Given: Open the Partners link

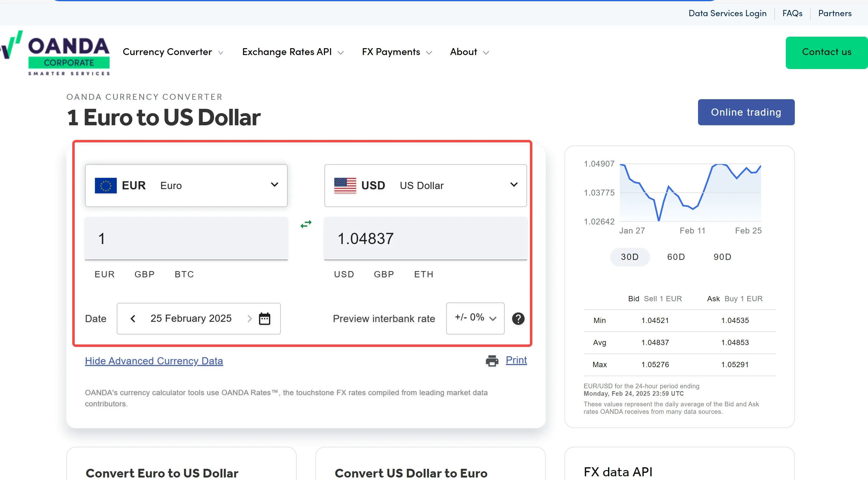Looking at the screenshot, I should [x=835, y=13].
